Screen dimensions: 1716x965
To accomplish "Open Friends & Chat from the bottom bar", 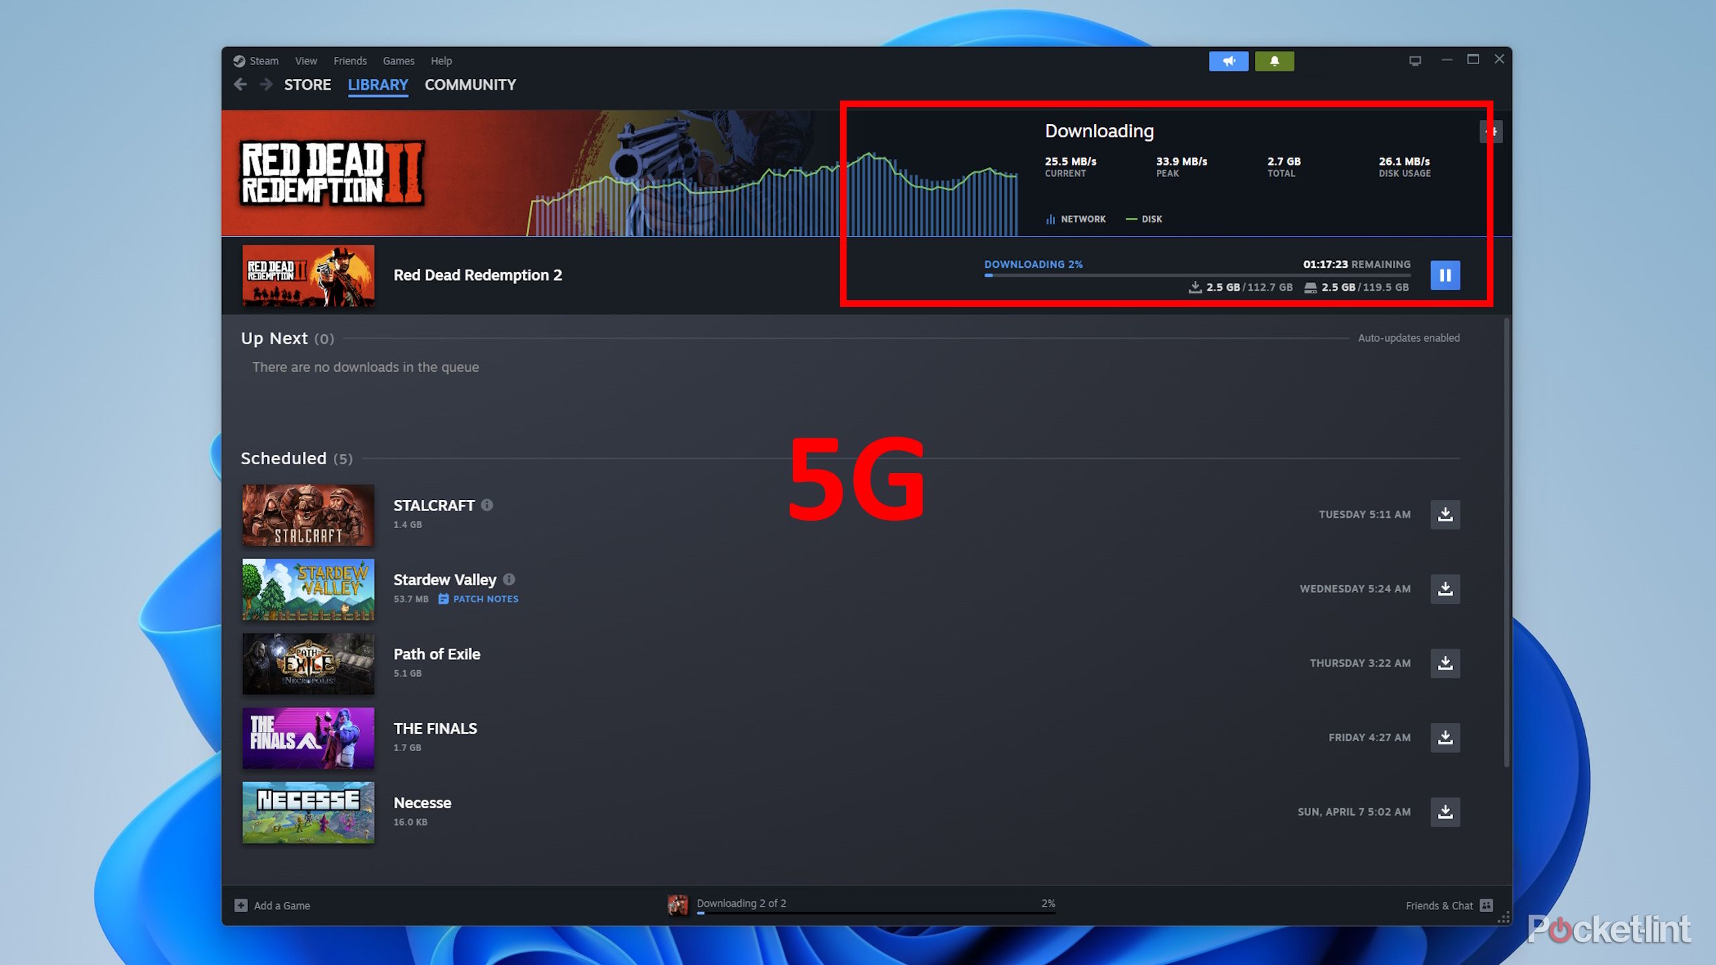I will coord(1440,905).
